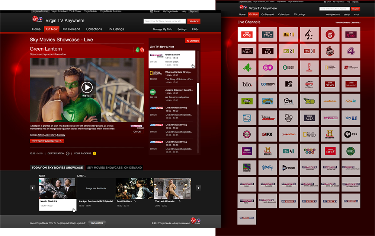
Task: Choose the ITV 2 channel tile
Action: [x=288, y=51]
